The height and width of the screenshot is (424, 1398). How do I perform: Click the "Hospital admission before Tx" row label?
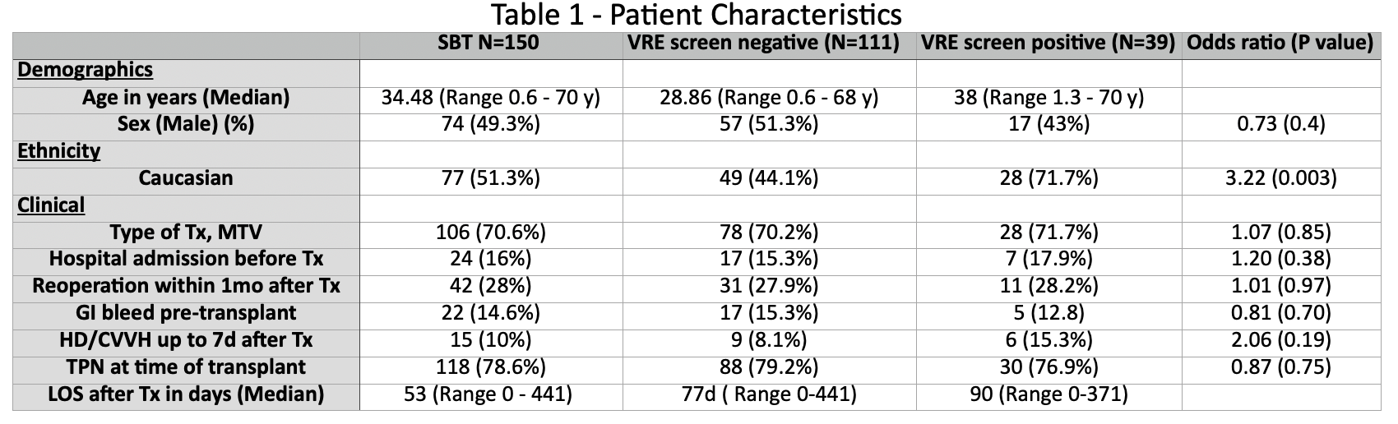click(186, 259)
